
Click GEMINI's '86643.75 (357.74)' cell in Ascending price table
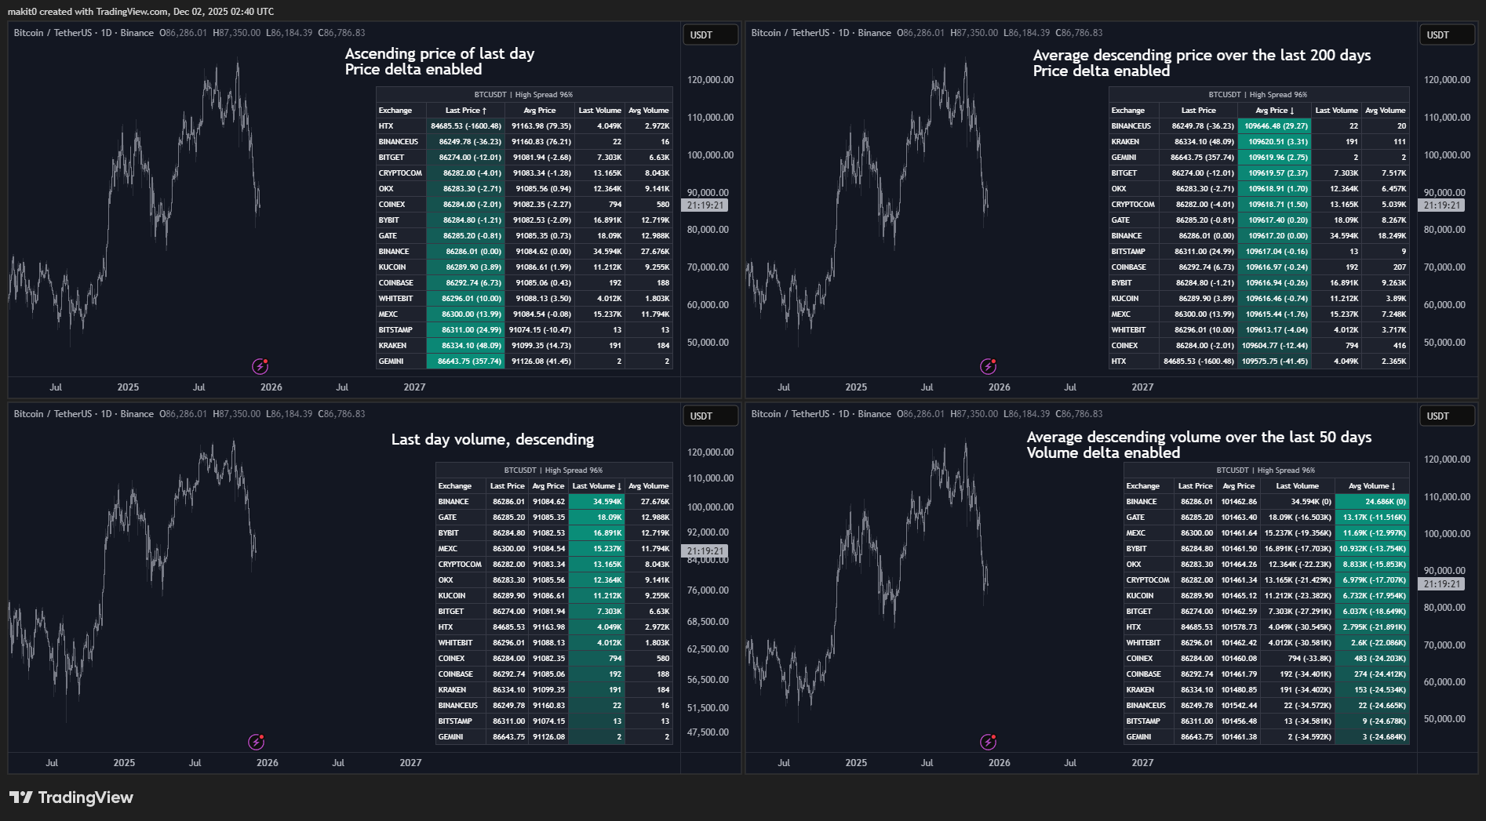point(466,361)
